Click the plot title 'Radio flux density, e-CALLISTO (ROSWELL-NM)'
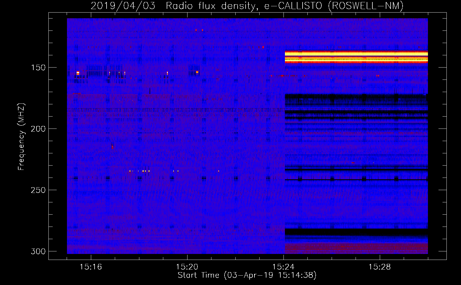Screen dimensions: 461x285 [285, 6]
